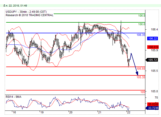Select the 105.55 red support label
This screenshot has height=117, width=161.
(141, 69)
